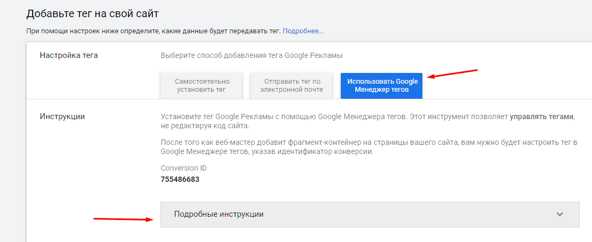Image resolution: width=592 pixels, height=242 pixels.
Task: Click paragraph starting После того как веб-мастер
Action: tap(369, 147)
